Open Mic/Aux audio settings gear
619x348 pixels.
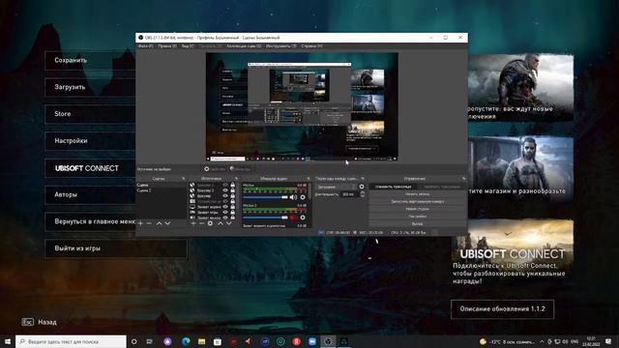[x=303, y=197]
